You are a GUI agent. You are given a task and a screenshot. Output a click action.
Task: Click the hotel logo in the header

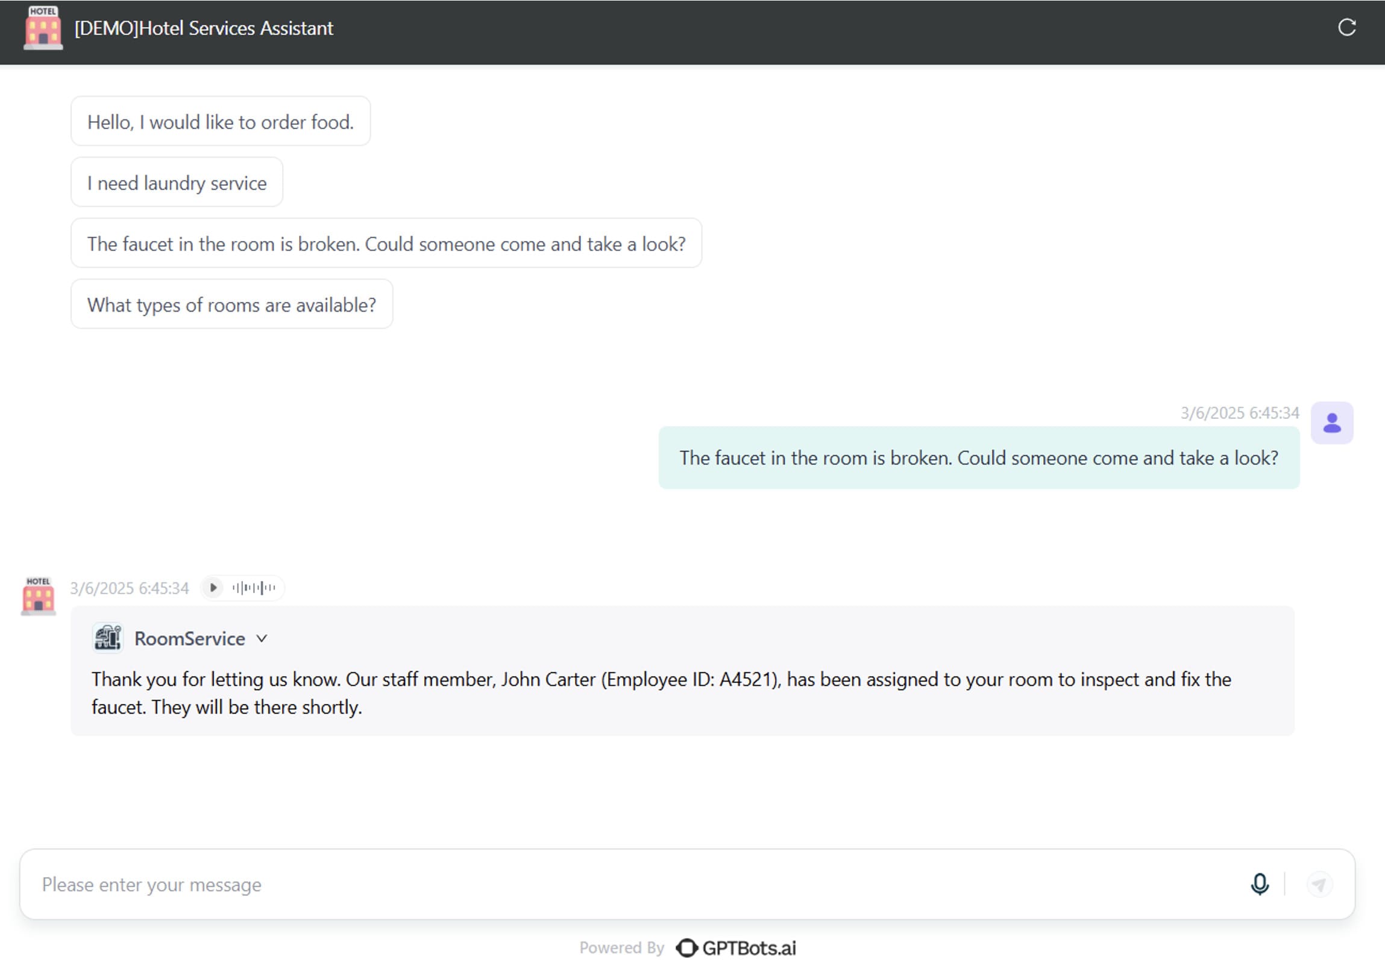click(x=42, y=28)
